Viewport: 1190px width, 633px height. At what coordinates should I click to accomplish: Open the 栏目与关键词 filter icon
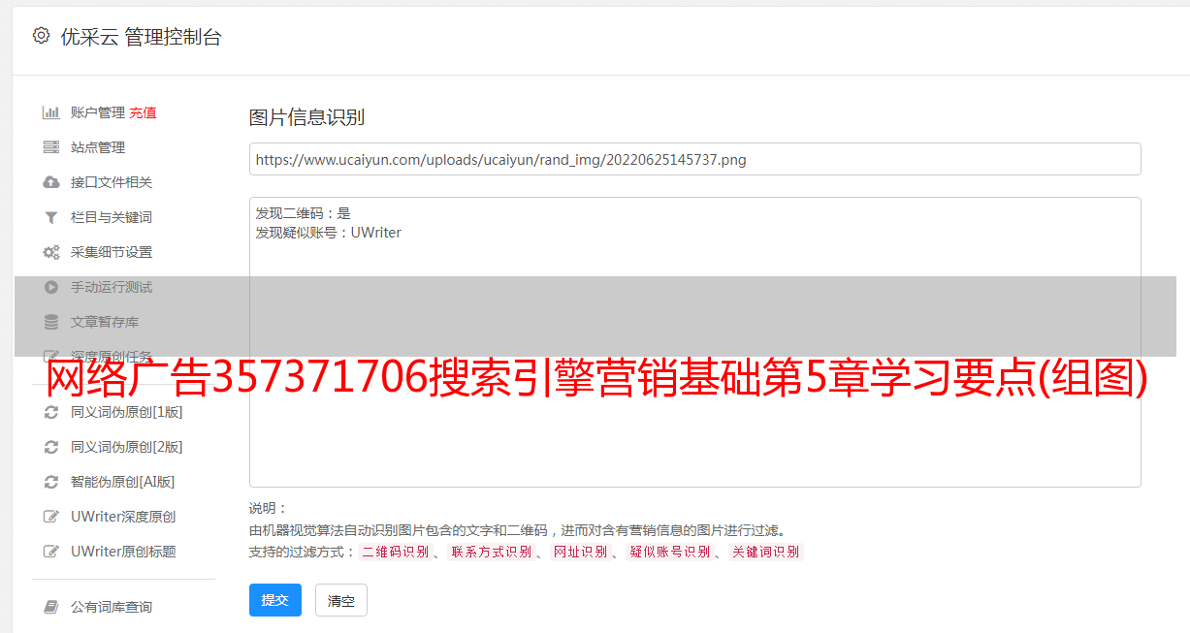coord(51,217)
